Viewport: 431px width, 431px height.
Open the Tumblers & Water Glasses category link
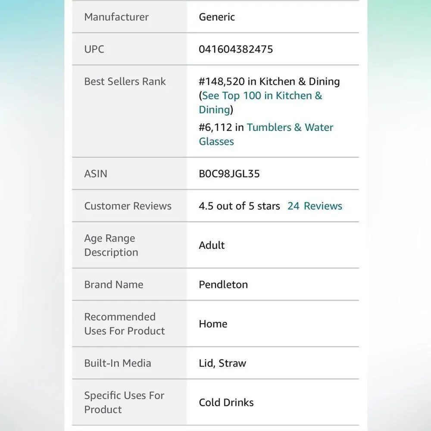point(266,134)
